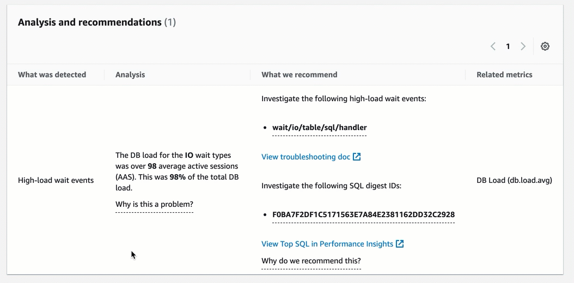Open View Top SQL in Performance Insights
The width and height of the screenshot is (574, 283).
(327, 244)
